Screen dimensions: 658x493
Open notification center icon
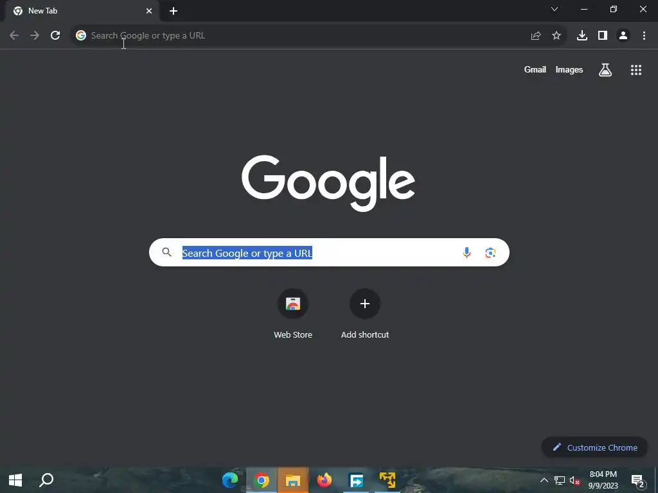tap(638, 480)
